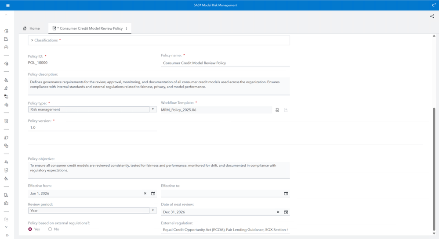Open the checklist note sidebar icon
The height and width of the screenshot is (239, 439).
pyautogui.click(x=6, y=170)
